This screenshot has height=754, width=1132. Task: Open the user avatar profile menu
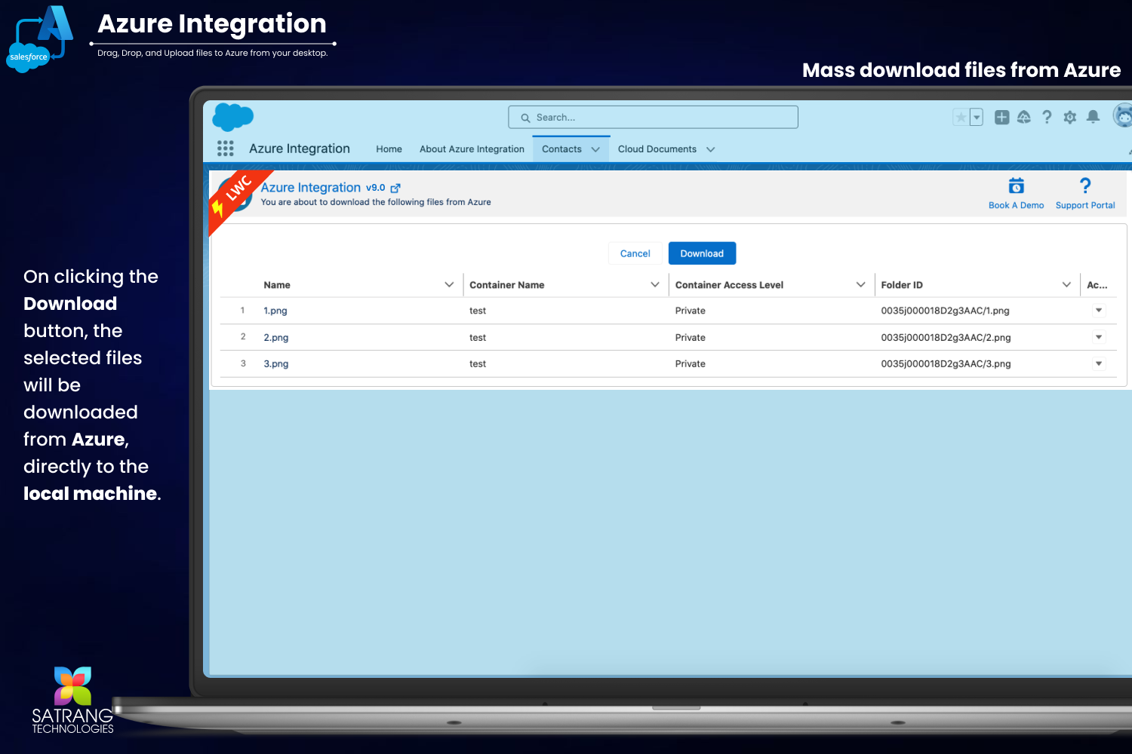click(x=1123, y=117)
